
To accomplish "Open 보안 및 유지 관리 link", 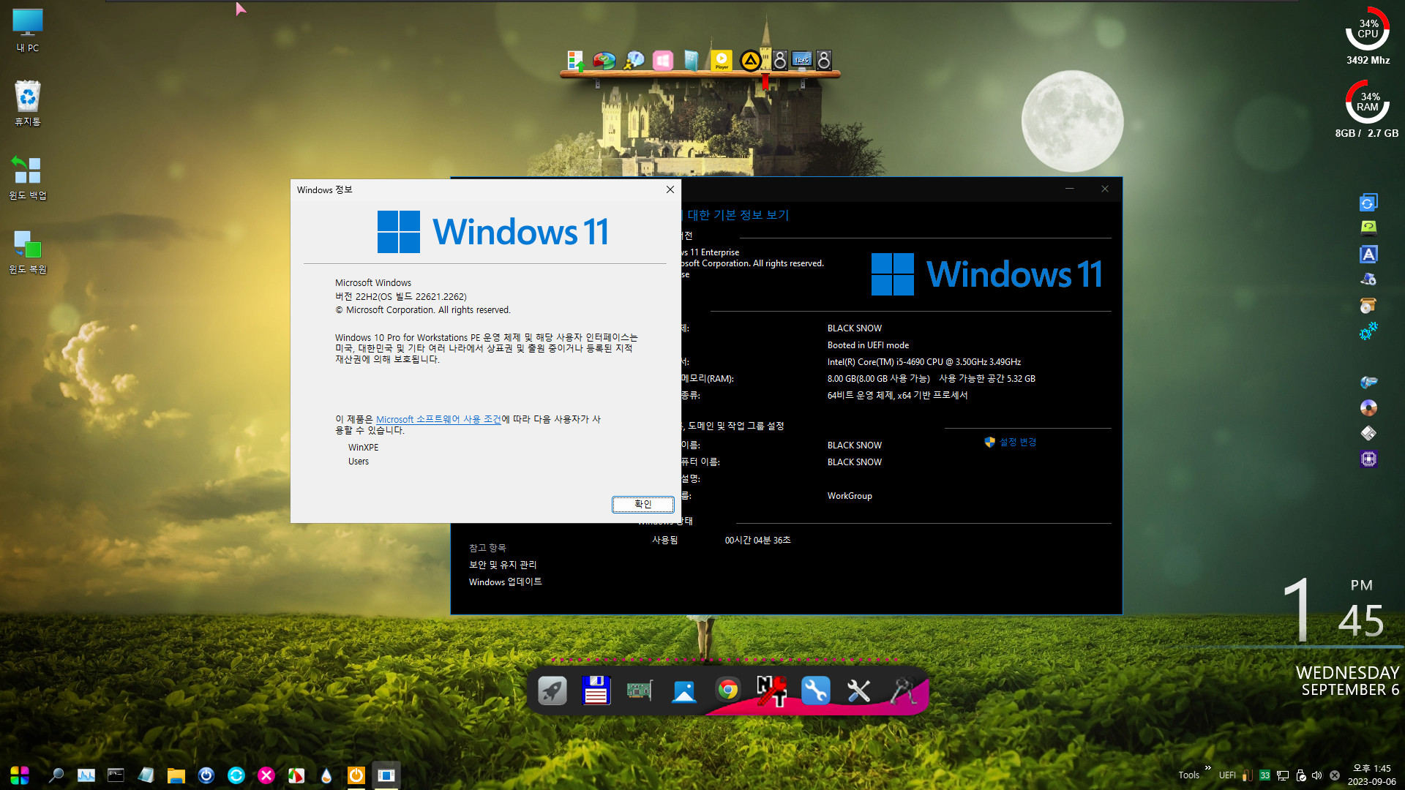I will (x=503, y=565).
